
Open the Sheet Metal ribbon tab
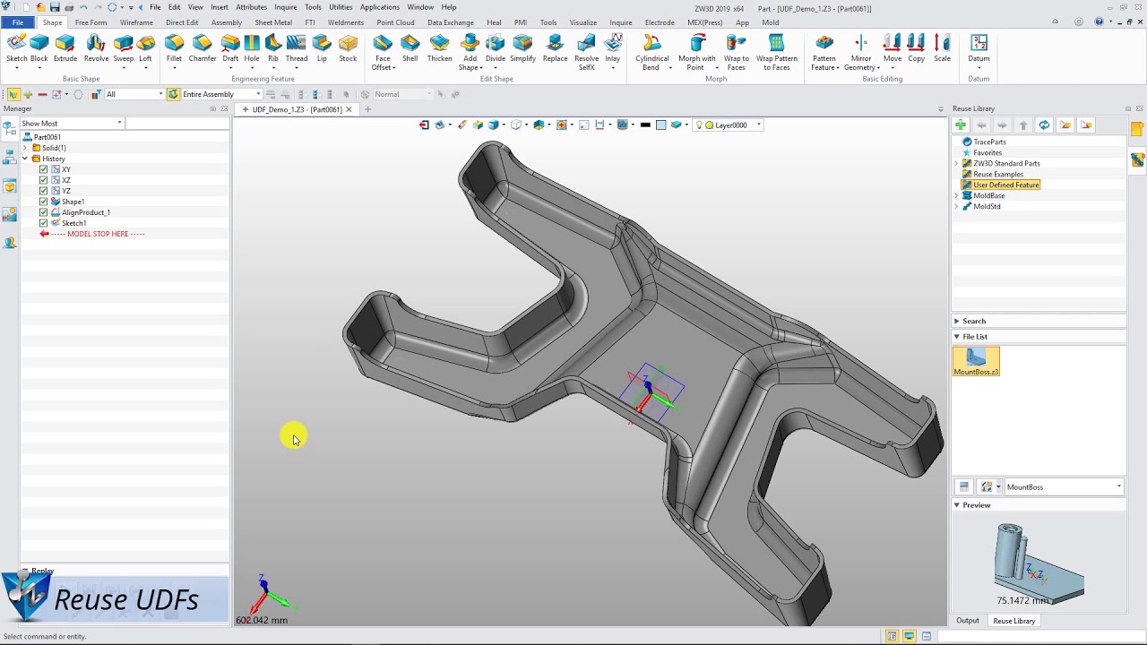click(273, 22)
